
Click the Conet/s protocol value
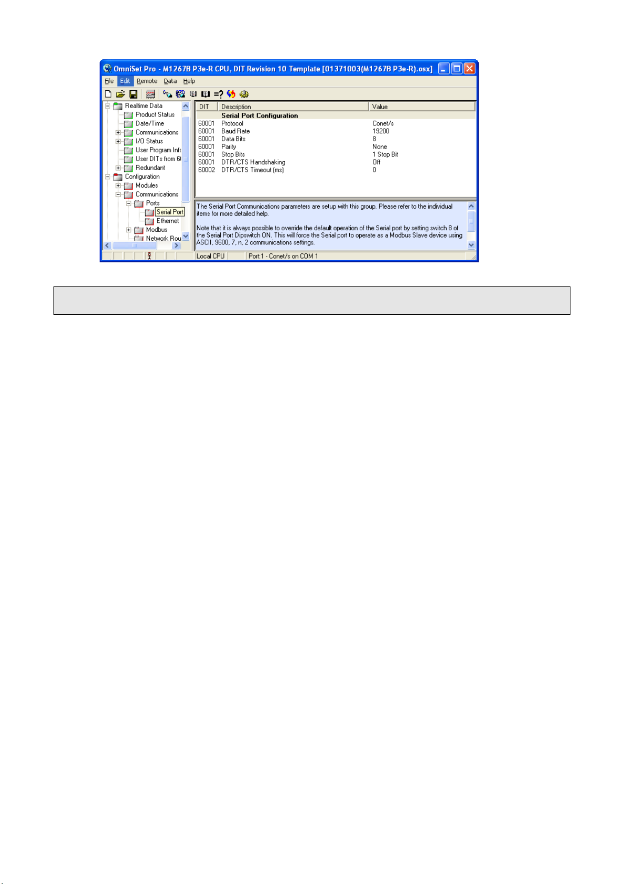[x=383, y=124]
